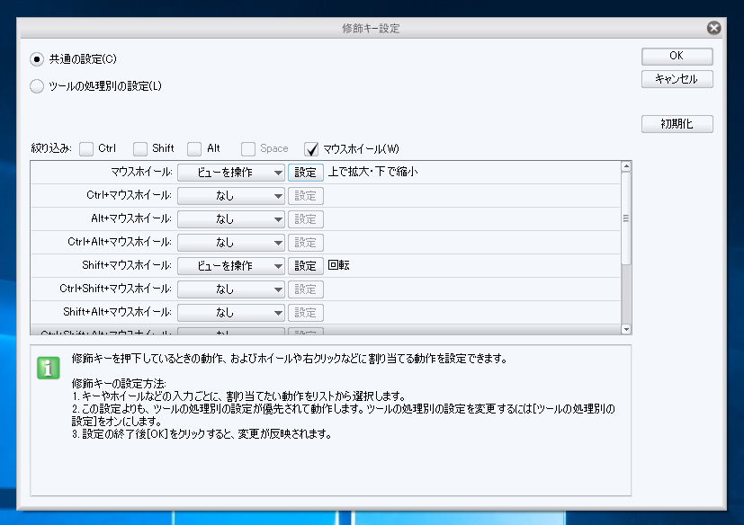The width and height of the screenshot is (744, 525).
Task: Click the 上で拡大・下で縮小 description text
Action: (373, 172)
